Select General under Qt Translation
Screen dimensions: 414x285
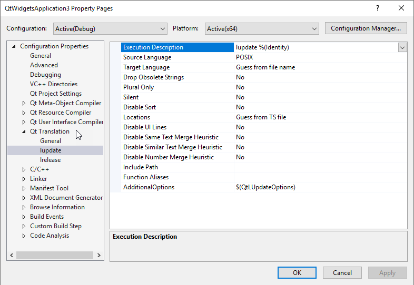[51, 141]
